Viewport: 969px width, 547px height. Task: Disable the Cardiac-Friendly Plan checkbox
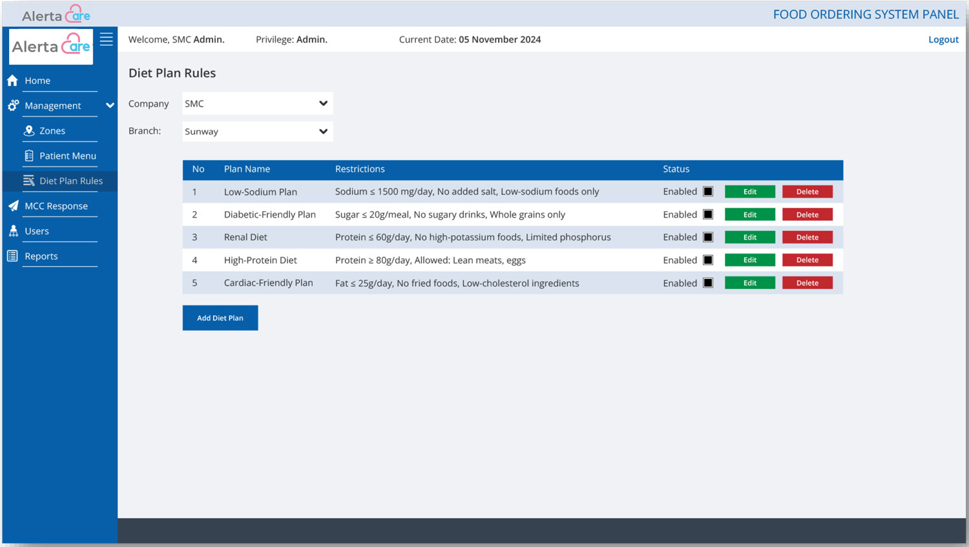(708, 283)
